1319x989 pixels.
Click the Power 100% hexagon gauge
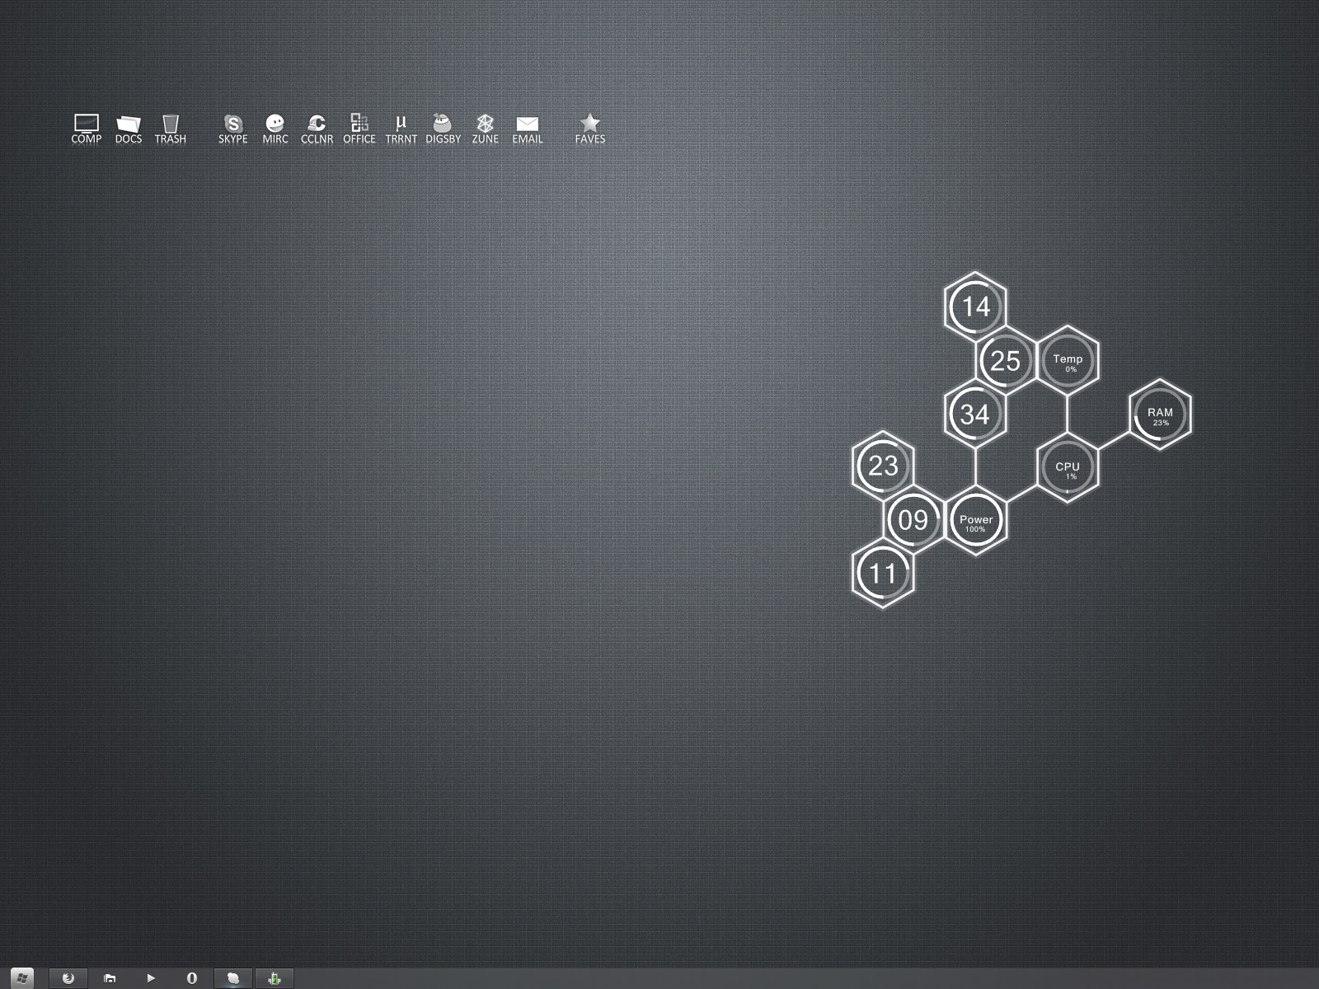point(975,521)
